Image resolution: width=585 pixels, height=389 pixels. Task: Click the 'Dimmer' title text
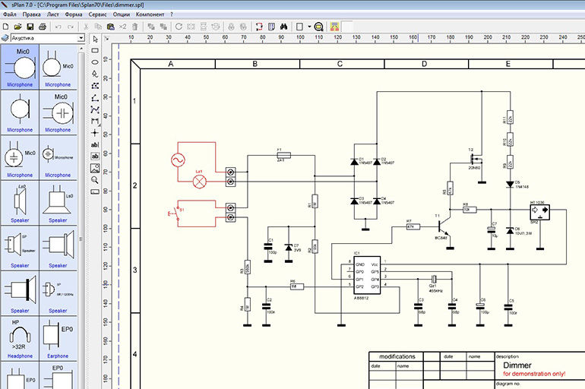click(x=517, y=365)
